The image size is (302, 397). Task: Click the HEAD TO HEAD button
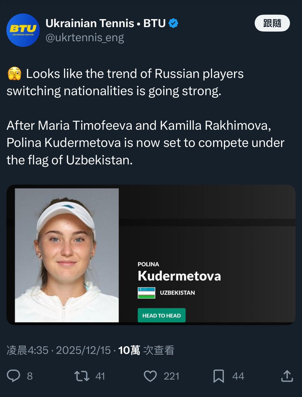[x=161, y=315]
